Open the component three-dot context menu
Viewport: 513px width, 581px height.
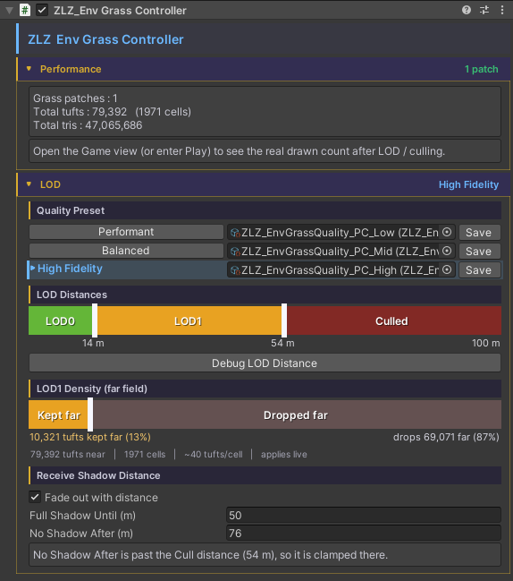(x=502, y=10)
